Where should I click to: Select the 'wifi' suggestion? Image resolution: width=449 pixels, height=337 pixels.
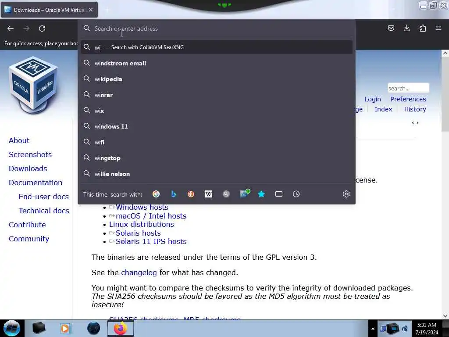tap(217, 142)
